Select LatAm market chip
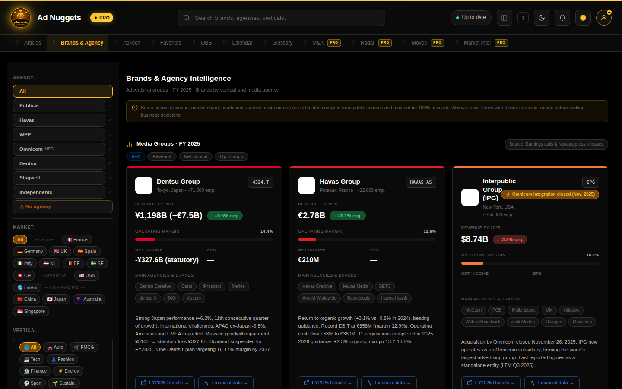The height and width of the screenshot is (389, 622). point(27,287)
